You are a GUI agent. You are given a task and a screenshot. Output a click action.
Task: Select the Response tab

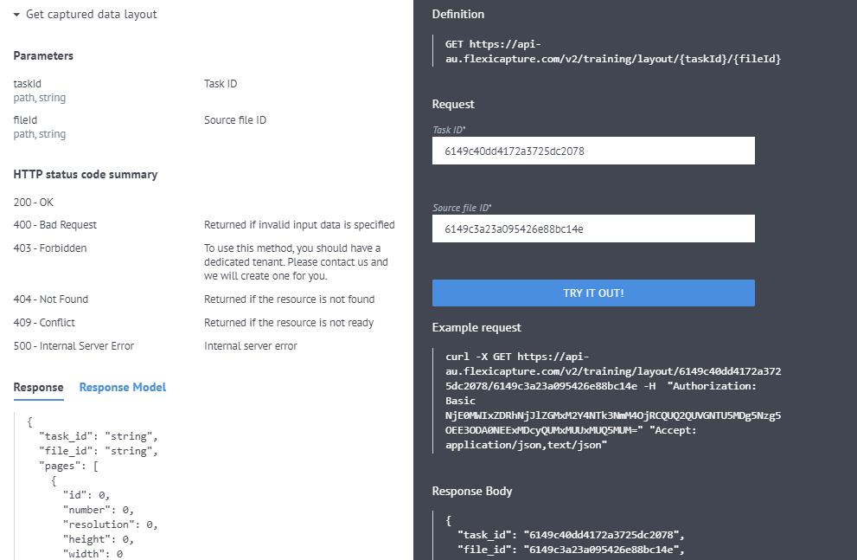(x=38, y=387)
